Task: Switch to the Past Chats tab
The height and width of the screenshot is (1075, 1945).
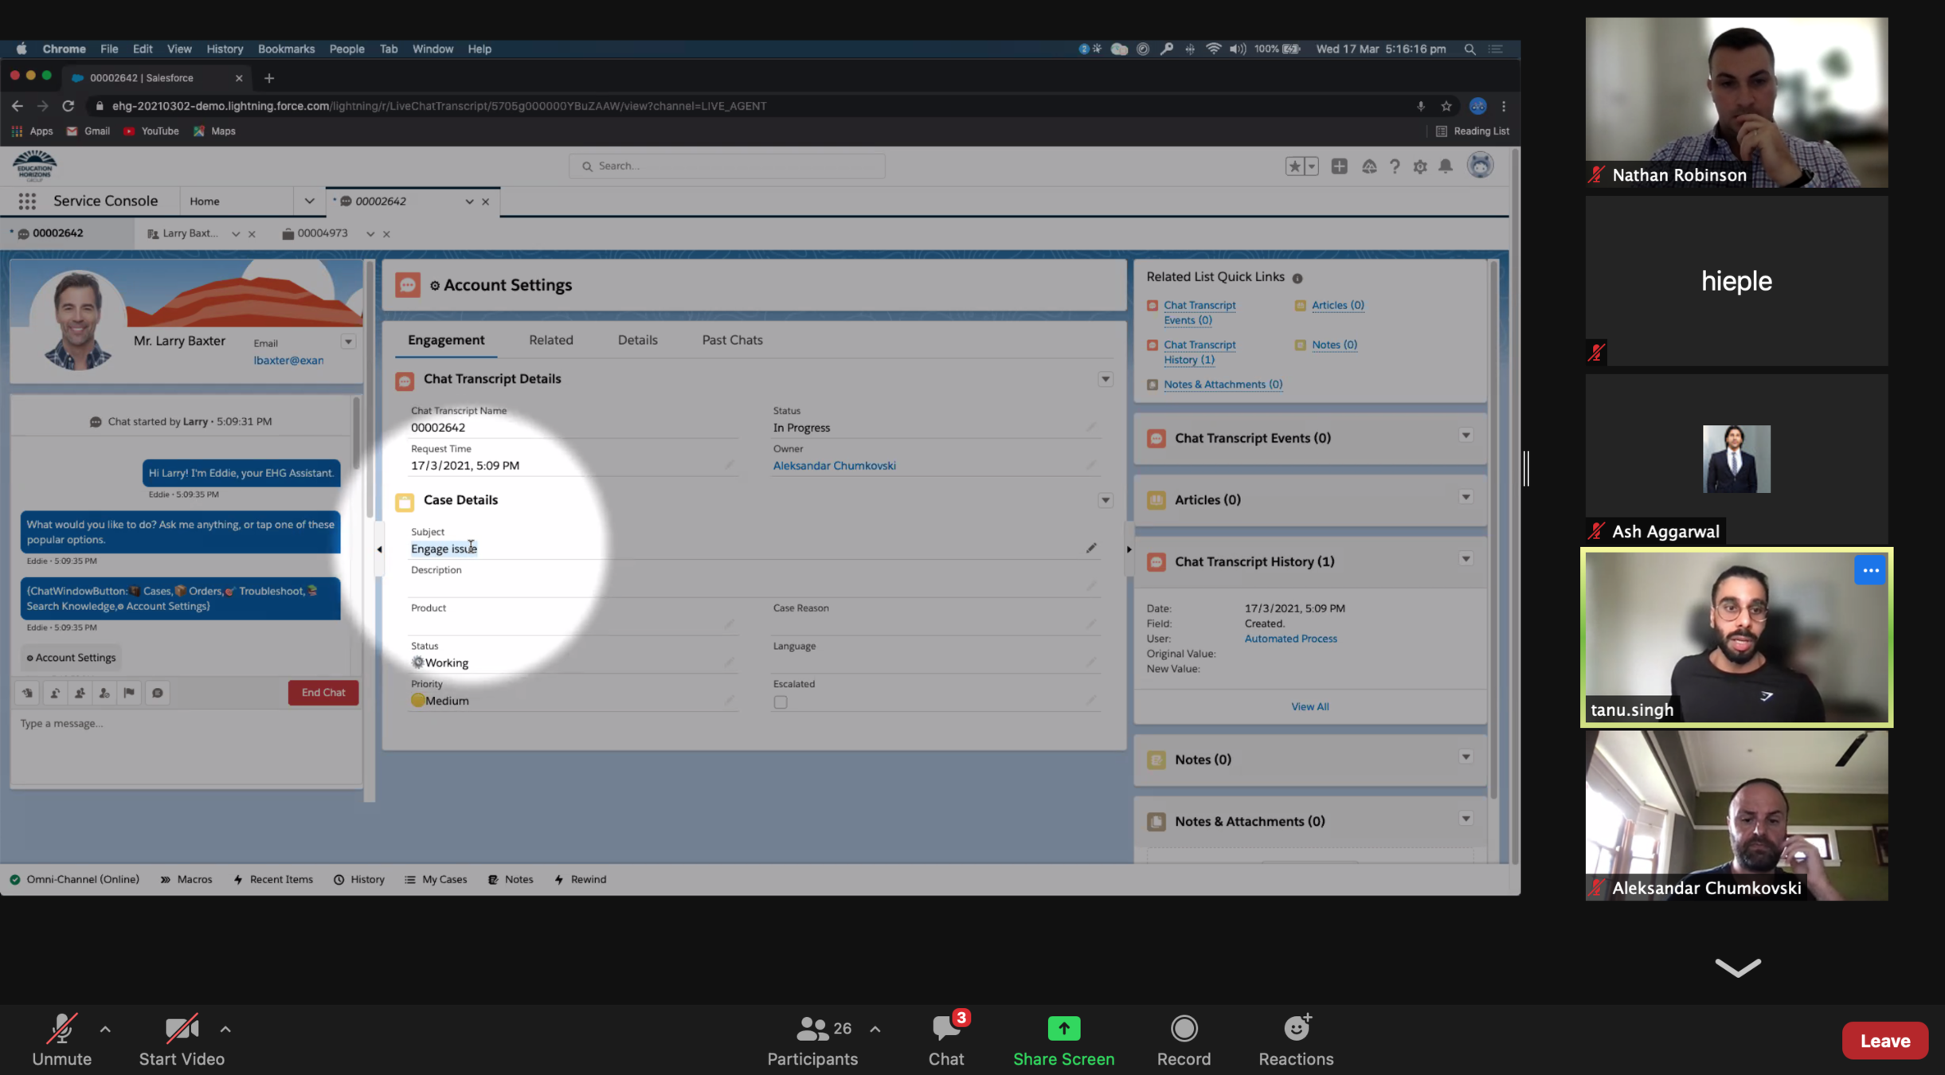Action: (x=732, y=340)
